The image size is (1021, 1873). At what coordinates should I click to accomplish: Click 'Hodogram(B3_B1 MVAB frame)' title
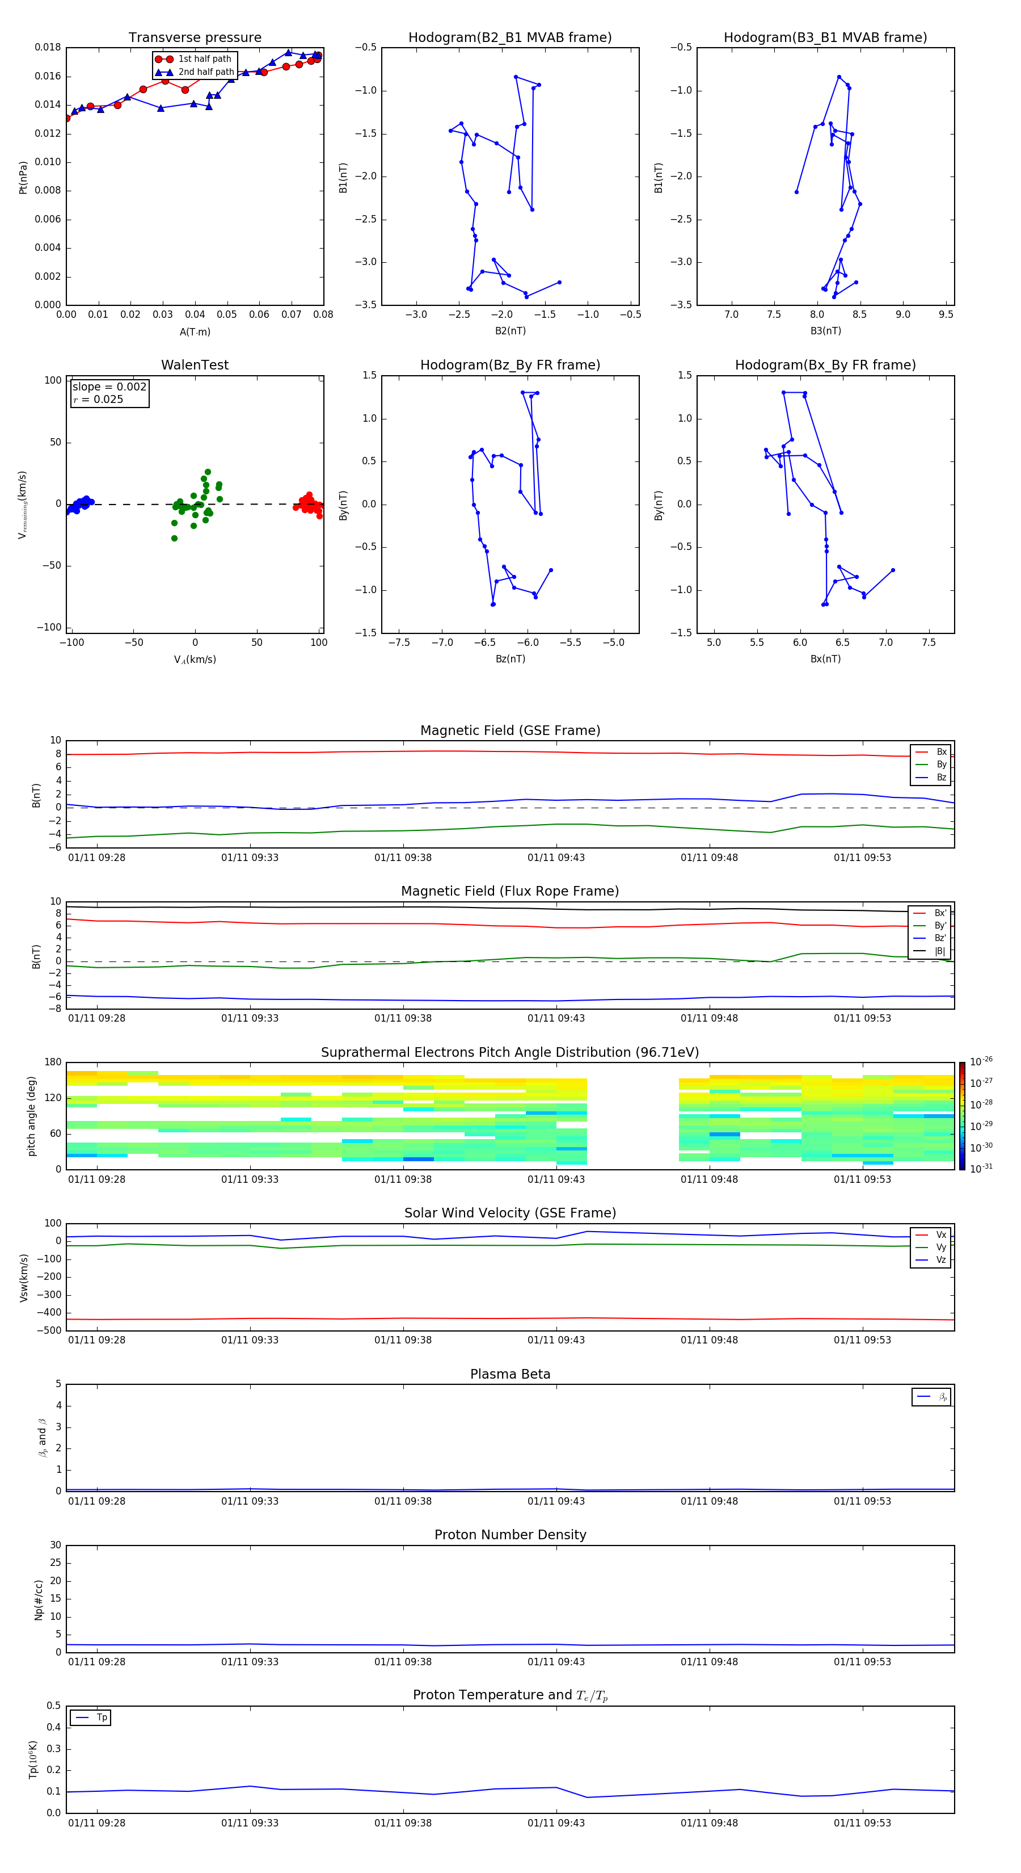click(825, 38)
